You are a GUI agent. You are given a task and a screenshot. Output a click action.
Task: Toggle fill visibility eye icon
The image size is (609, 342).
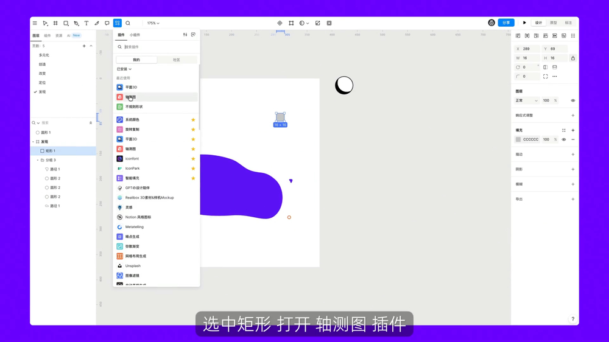point(563,139)
